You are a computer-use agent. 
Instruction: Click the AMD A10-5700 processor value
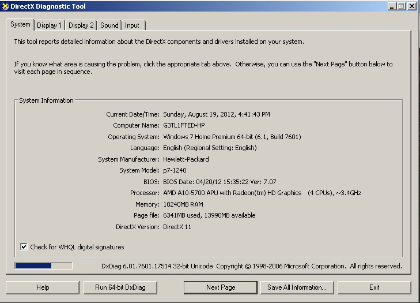tap(262, 193)
